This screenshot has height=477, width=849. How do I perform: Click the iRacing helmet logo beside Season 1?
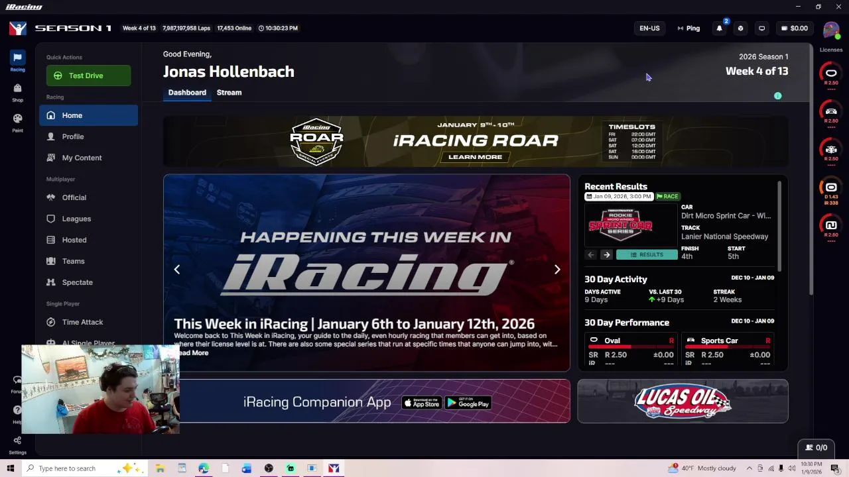18,28
